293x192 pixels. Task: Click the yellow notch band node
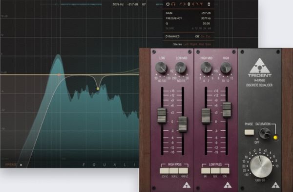click(x=98, y=89)
